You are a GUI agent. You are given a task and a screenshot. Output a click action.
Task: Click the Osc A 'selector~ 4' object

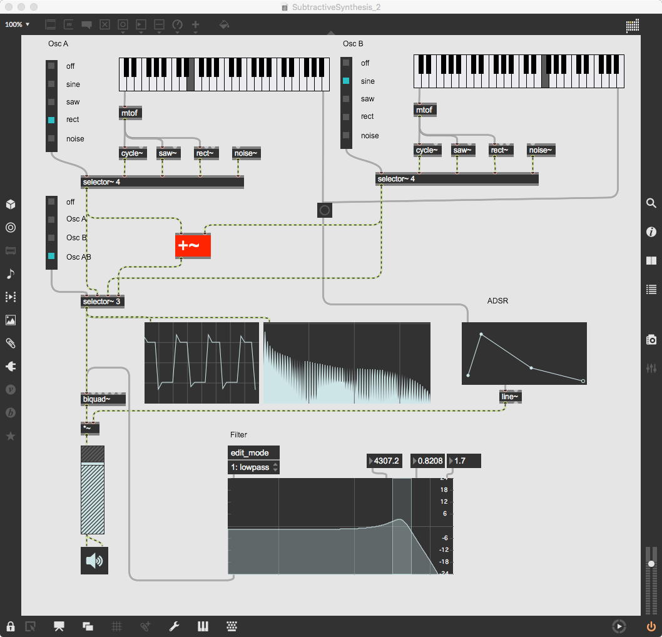162,182
